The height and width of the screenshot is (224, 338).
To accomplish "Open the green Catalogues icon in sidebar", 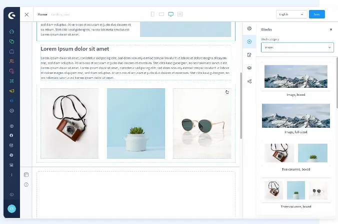I will [11, 41].
